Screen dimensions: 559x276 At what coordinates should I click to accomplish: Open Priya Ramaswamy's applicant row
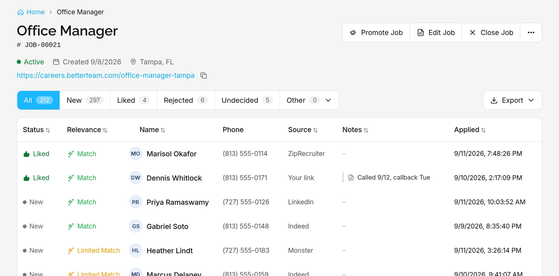pos(279,202)
